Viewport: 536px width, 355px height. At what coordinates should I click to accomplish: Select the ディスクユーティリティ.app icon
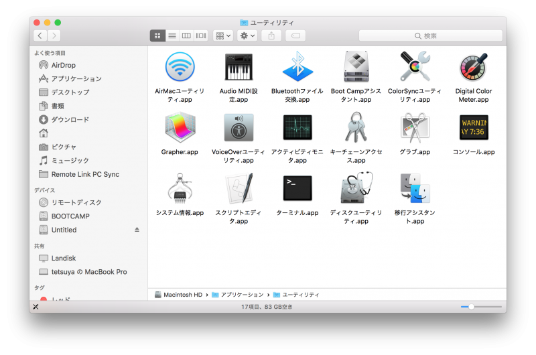pyautogui.click(x=356, y=188)
